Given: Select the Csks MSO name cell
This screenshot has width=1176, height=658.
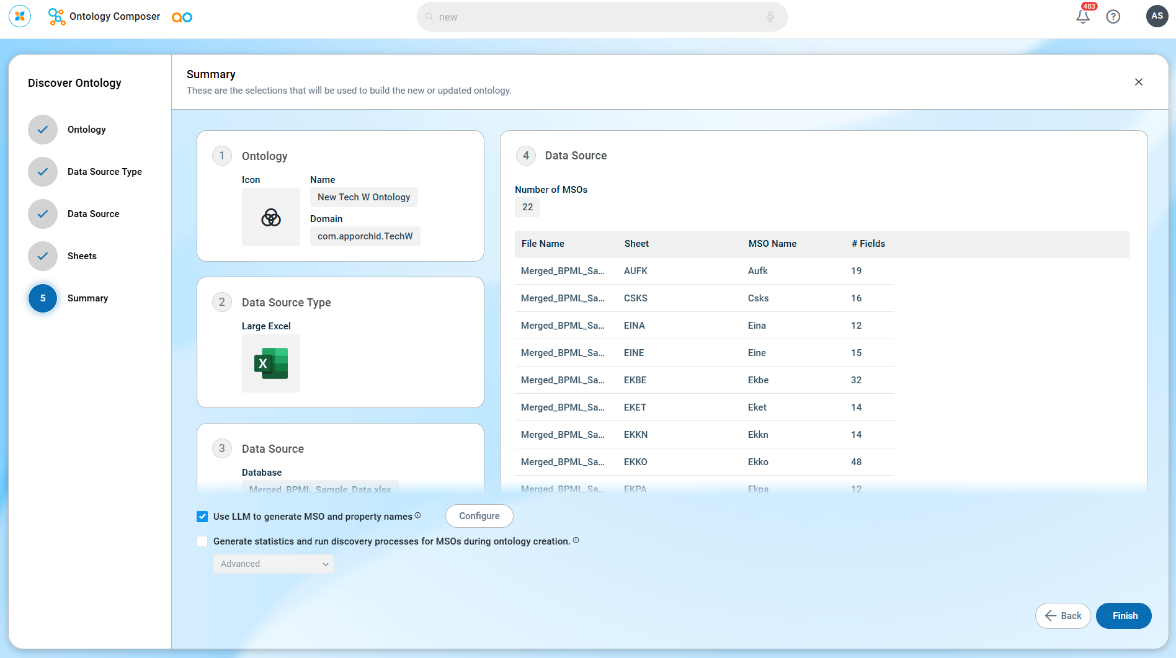Looking at the screenshot, I should [x=758, y=298].
